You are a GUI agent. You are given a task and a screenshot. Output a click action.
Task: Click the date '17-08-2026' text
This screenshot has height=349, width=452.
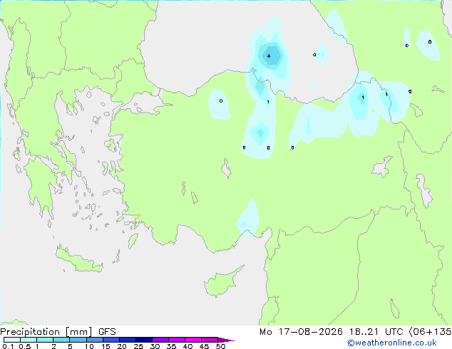(311, 332)
